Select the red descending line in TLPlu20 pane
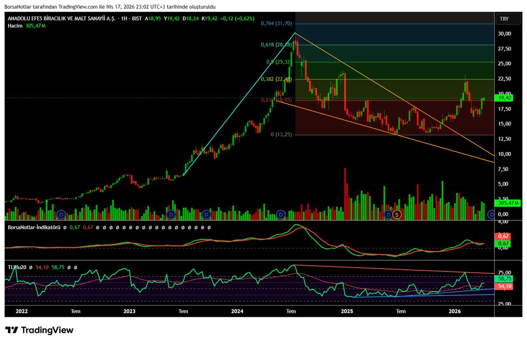 point(393,269)
